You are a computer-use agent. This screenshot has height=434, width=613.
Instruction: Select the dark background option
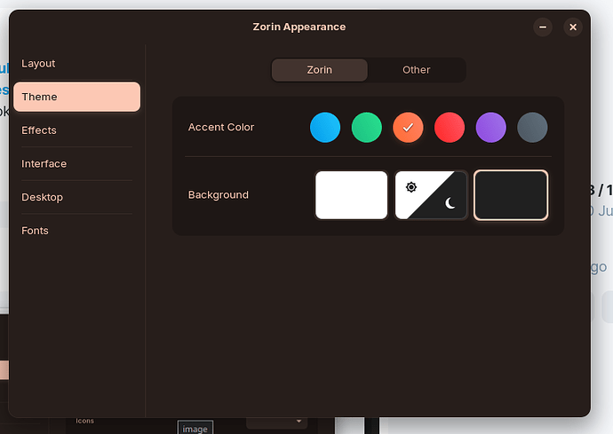tap(511, 195)
